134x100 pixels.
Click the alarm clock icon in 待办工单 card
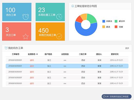coord(26,17)
